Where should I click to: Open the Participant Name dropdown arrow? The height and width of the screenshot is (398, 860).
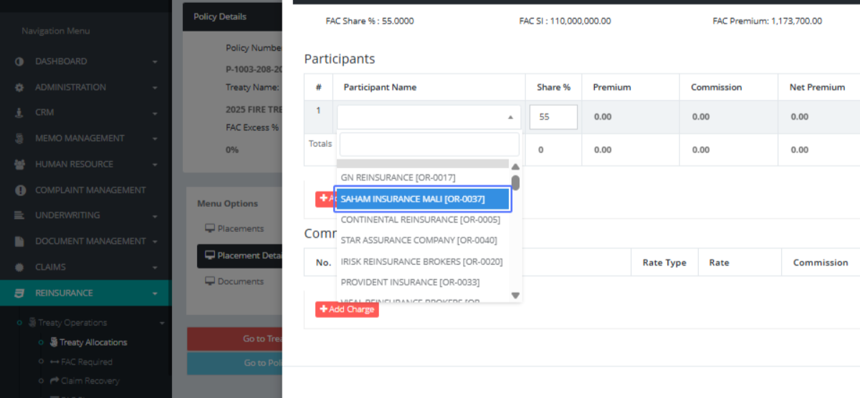(510, 117)
